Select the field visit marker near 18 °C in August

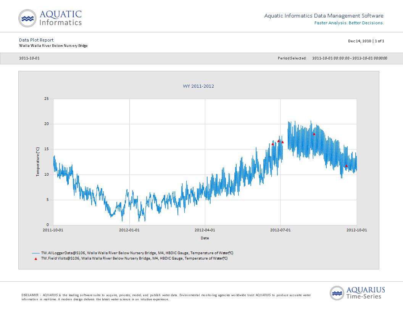point(314,134)
